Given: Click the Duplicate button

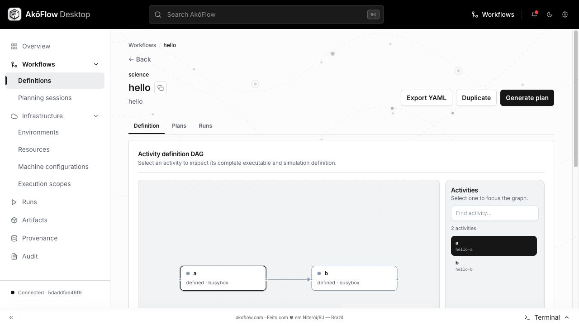Looking at the screenshot, I should click(476, 98).
